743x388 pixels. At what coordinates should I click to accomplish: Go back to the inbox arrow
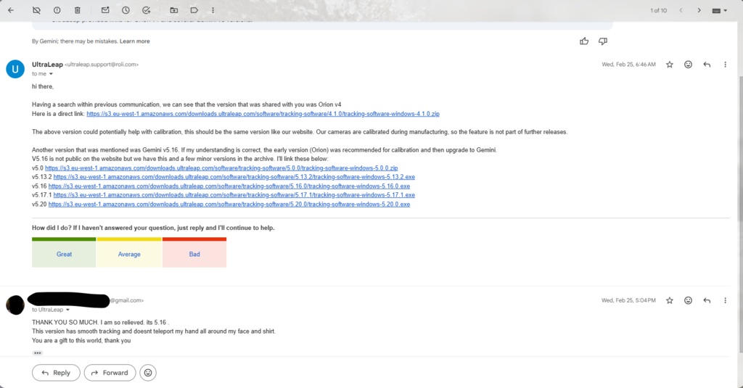point(11,10)
